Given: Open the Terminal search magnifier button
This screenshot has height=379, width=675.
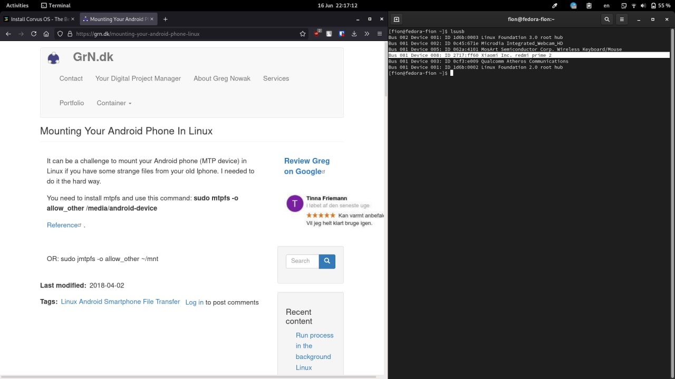Looking at the screenshot, I should pos(607,19).
